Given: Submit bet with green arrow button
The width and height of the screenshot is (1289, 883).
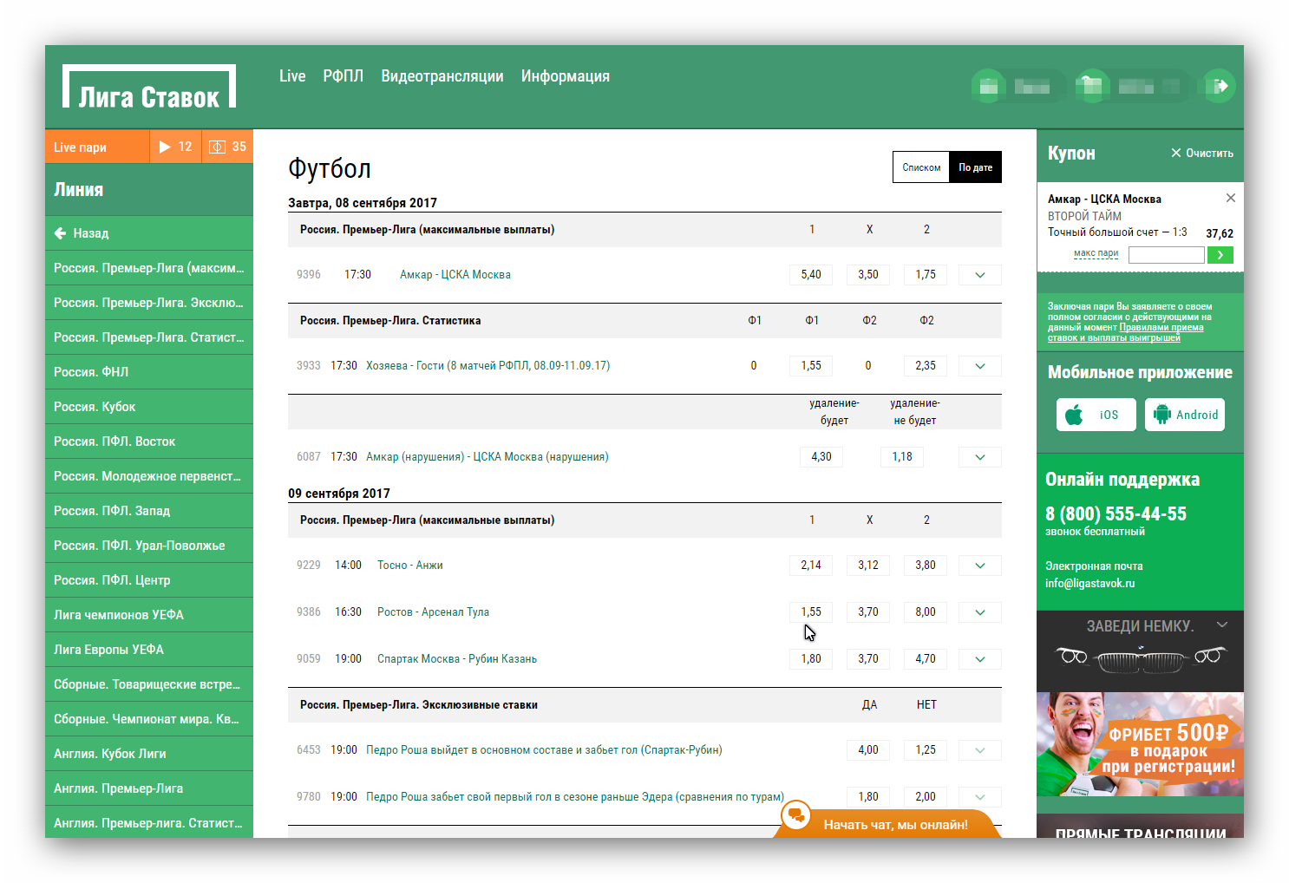Looking at the screenshot, I should (x=1220, y=255).
